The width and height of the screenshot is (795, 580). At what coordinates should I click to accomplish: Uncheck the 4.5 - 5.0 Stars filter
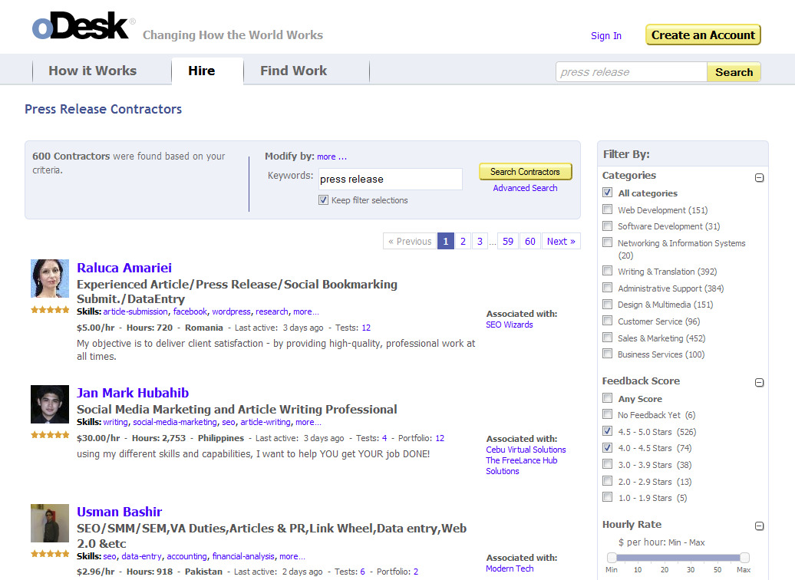[608, 431]
